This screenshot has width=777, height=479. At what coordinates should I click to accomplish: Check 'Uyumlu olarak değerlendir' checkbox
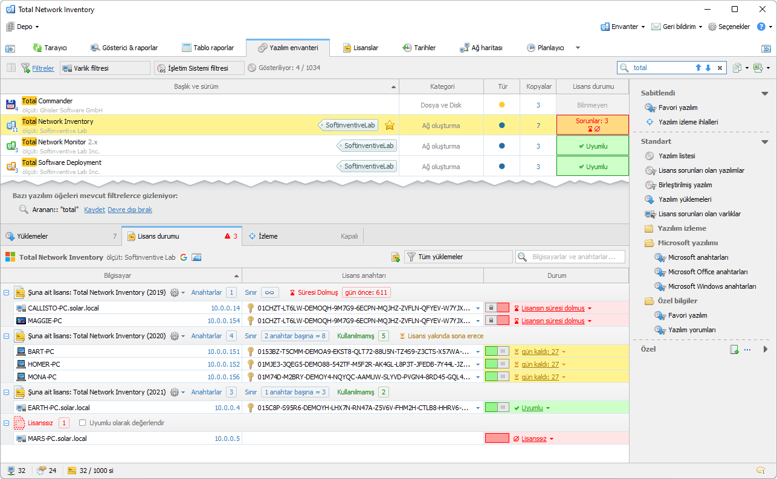click(x=83, y=423)
